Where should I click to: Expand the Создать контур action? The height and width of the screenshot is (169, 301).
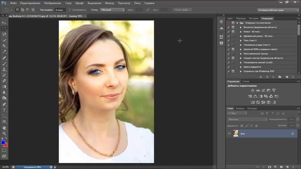coord(241,58)
